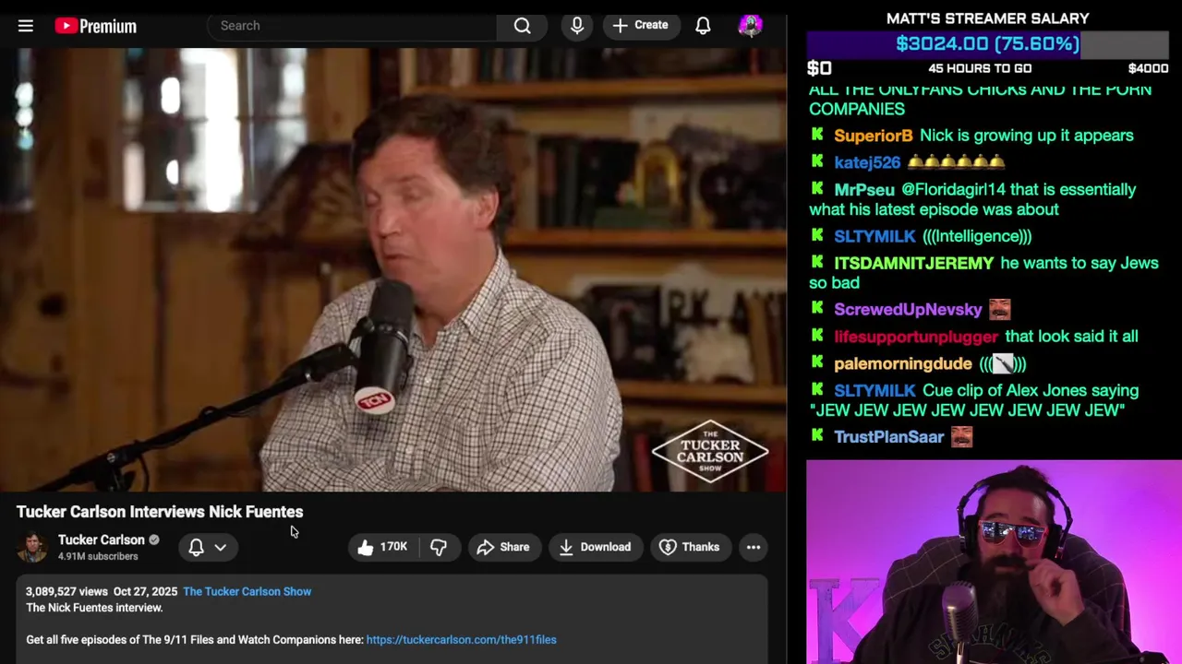Go to YouTube Premium home logo
The width and height of the screenshot is (1182, 664).
pos(95,26)
